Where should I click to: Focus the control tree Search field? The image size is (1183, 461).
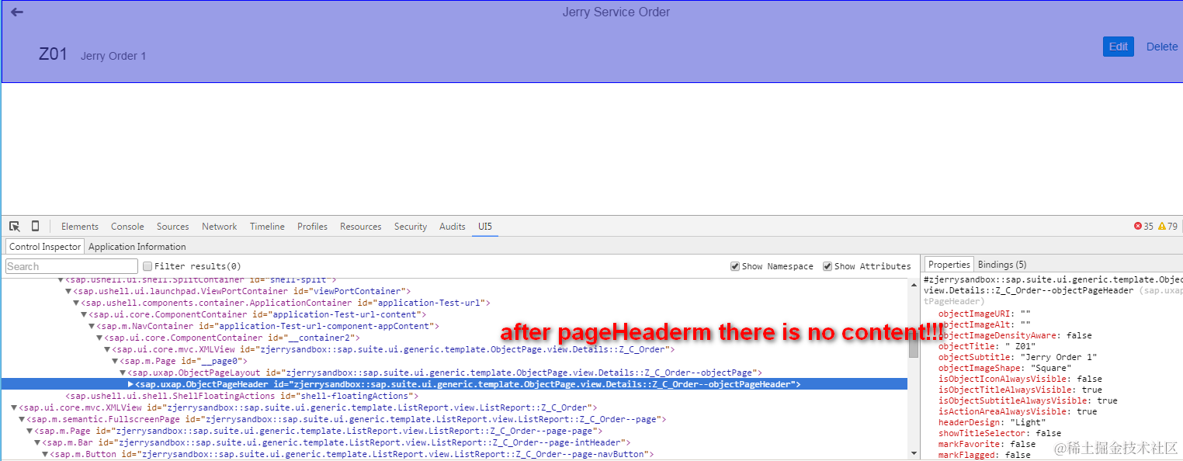(71, 266)
